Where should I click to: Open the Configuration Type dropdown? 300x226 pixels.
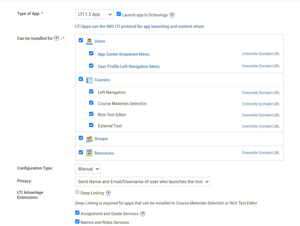coord(88,169)
